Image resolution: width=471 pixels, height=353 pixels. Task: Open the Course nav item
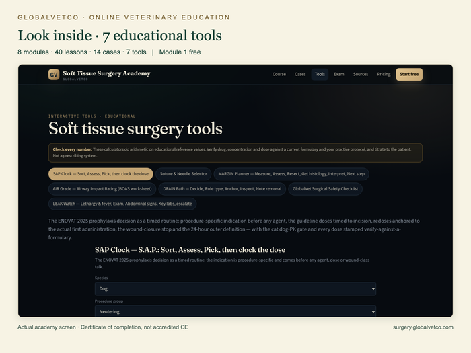point(279,74)
